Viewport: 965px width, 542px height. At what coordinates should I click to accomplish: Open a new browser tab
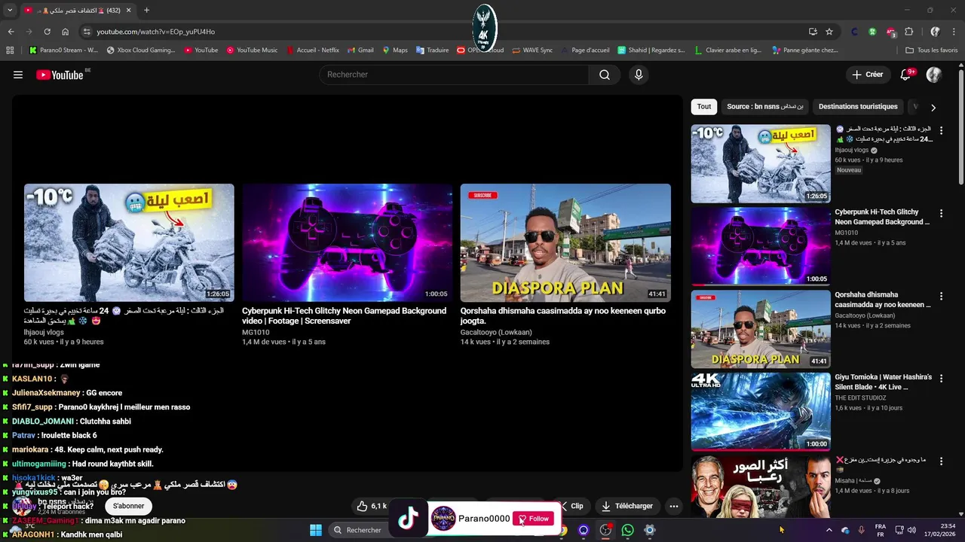[x=146, y=11]
